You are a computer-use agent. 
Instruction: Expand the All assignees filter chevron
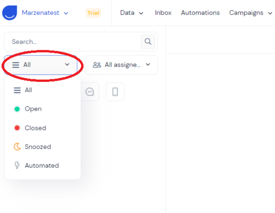click(x=148, y=65)
